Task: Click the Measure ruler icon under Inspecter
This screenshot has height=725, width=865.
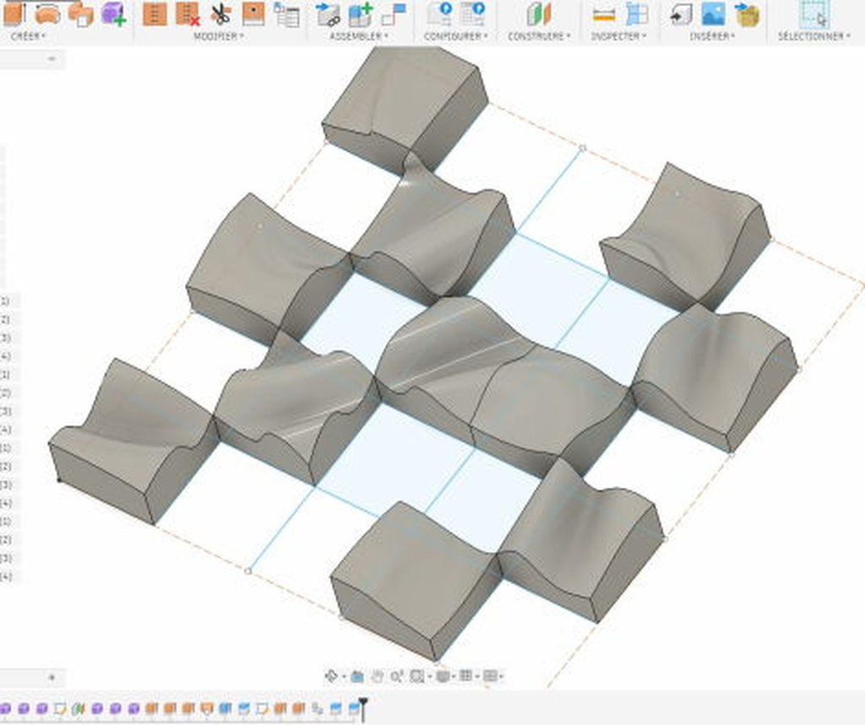Action: click(603, 14)
